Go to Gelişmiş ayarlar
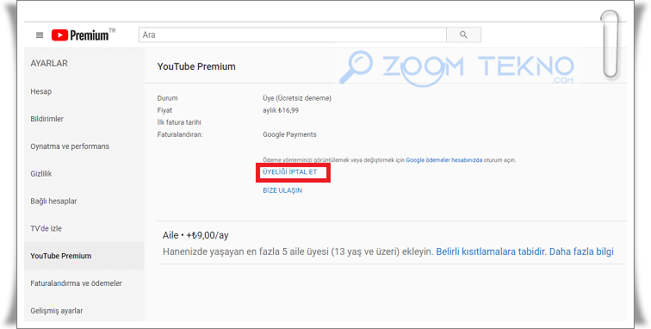This screenshot has width=651, height=329. (x=57, y=311)
